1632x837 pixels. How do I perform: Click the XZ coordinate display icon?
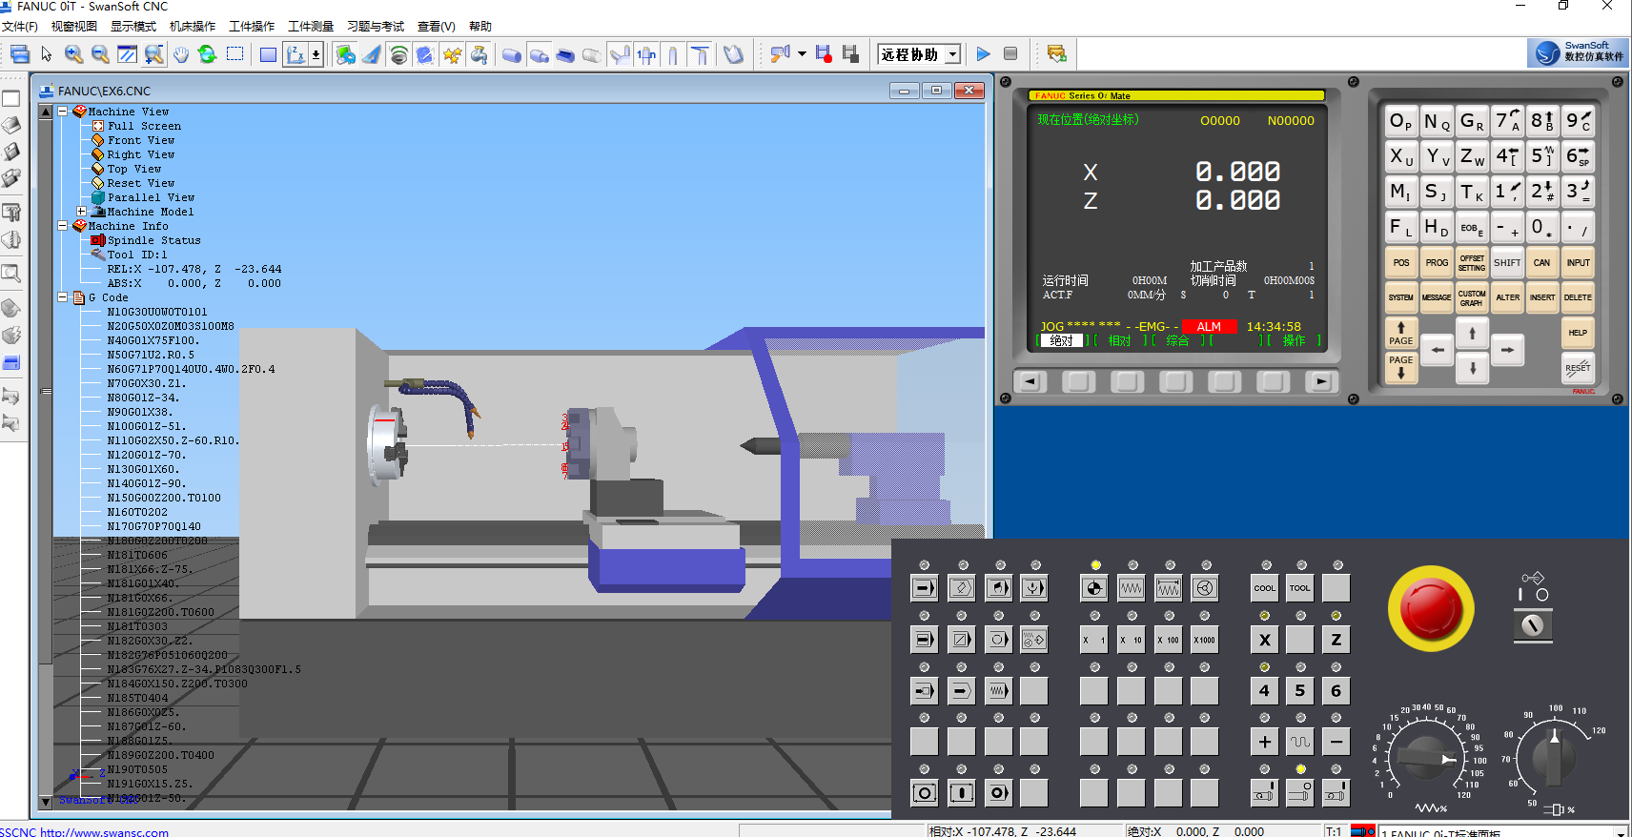point(296,54)
